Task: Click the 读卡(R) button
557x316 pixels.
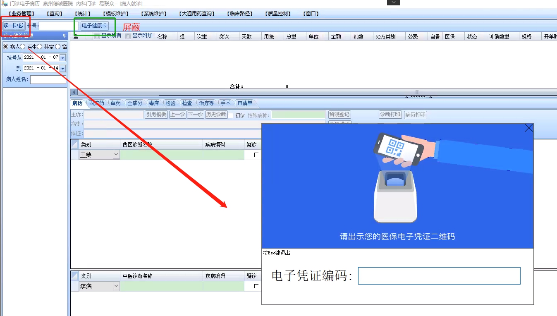Action: [x=14, y=26]
